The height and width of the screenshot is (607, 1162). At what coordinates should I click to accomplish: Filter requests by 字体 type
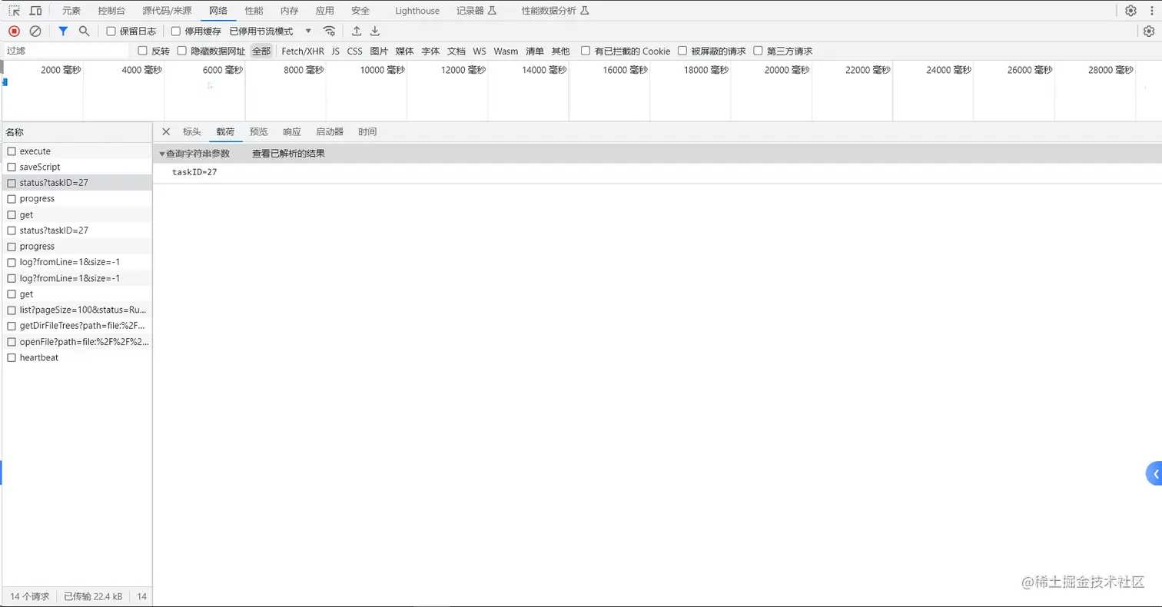click(430, 51)
